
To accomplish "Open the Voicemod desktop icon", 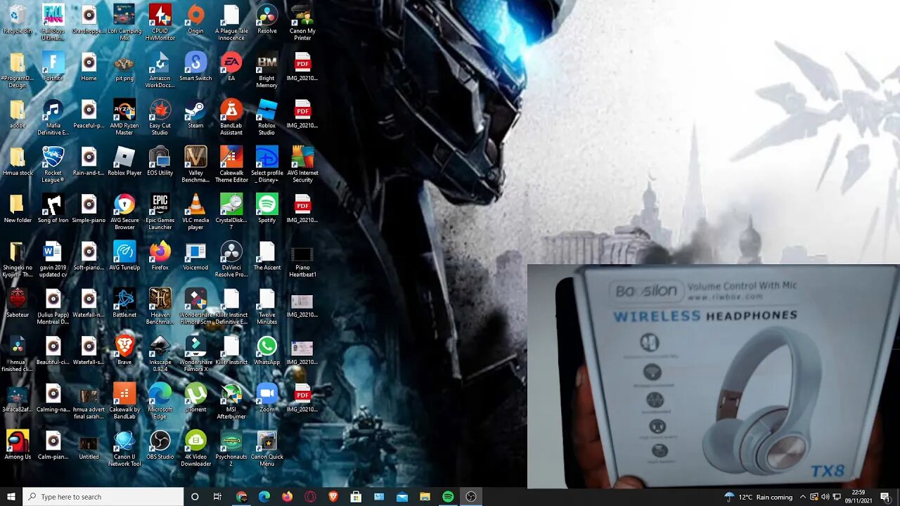I will click(195, 256).
